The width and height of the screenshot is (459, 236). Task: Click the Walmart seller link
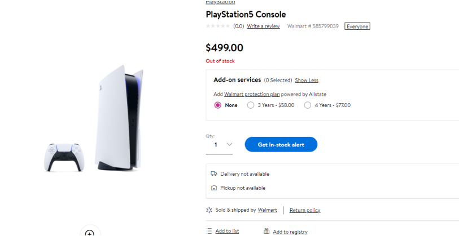[268, 210]
